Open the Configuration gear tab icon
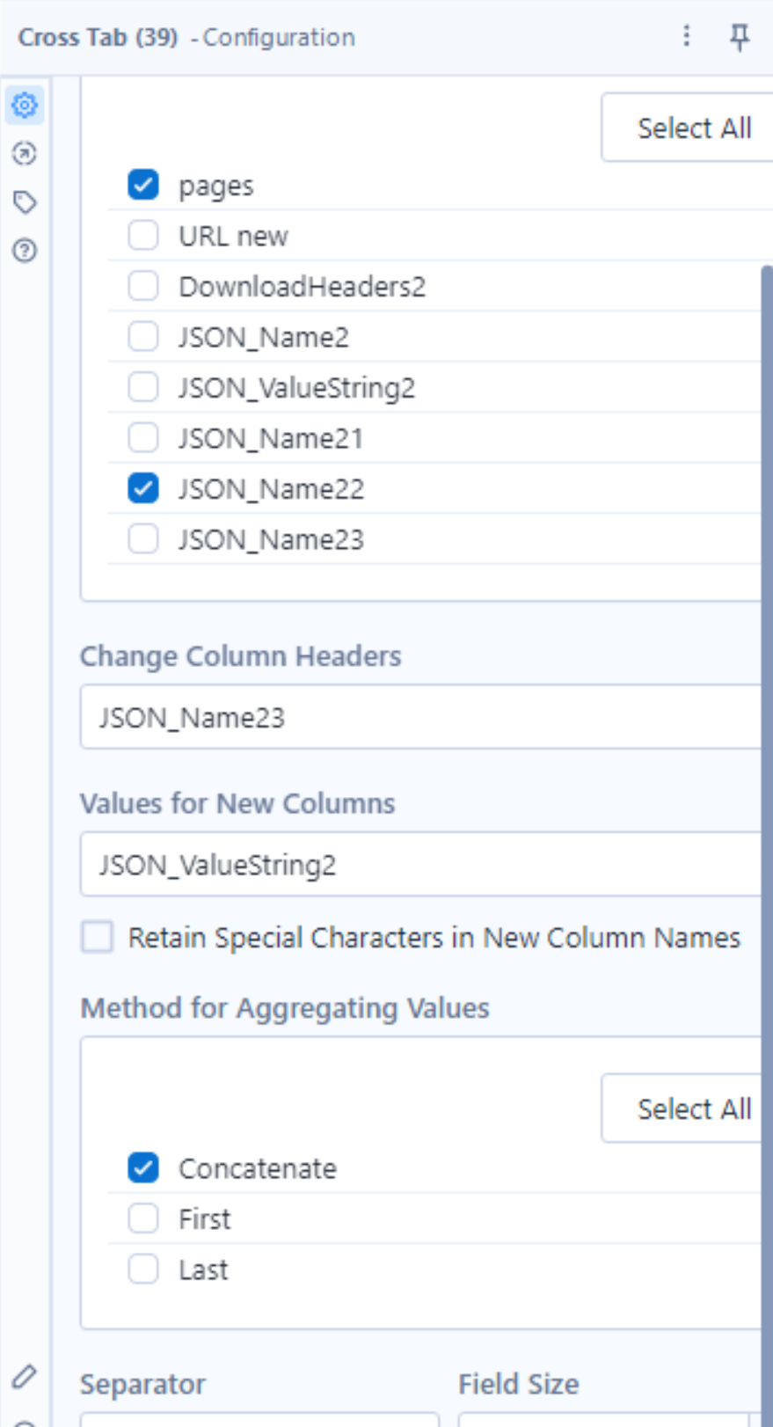773x1427 pixels. coord(25,106)
